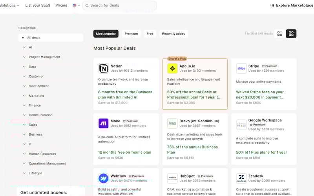
Task: Click 'Get unlimited access.' banner text
Action: [44, 192]
